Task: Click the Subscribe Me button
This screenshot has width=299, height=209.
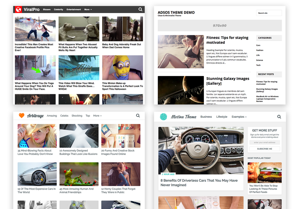Action: (x=264, y=149)
